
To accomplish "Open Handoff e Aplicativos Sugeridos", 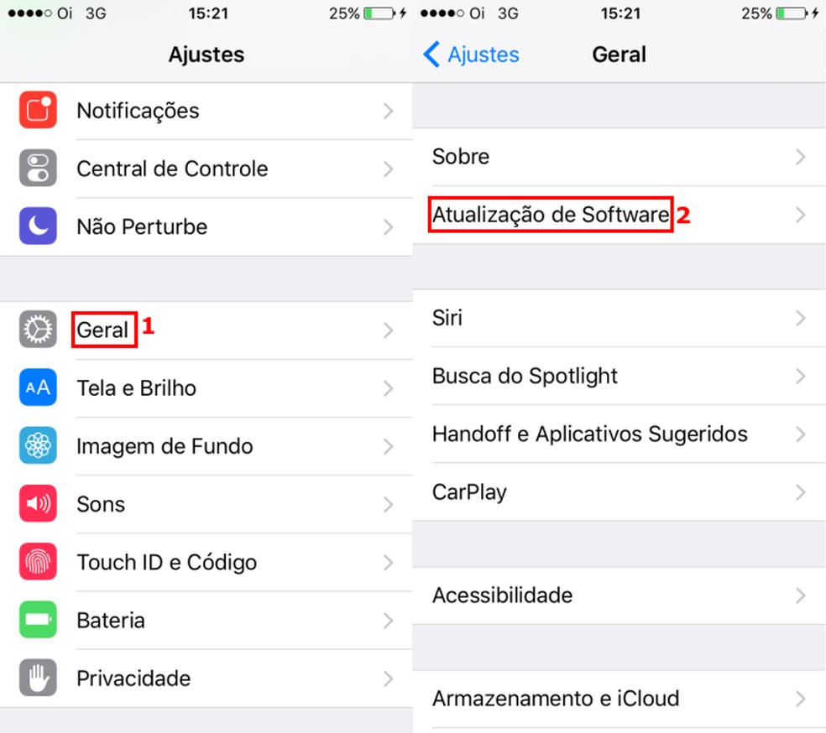I will pyautogui.click(x=589, y=434).
